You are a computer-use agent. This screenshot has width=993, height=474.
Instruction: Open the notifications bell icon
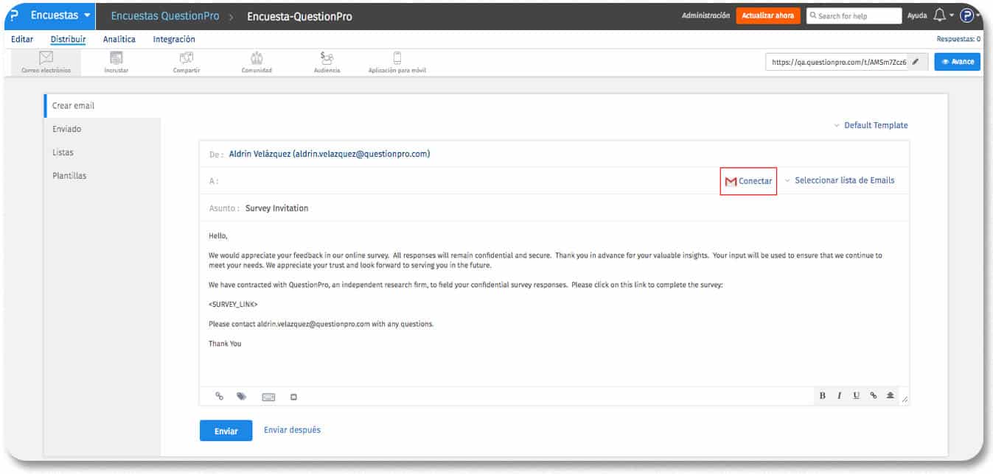click(939, 15)
